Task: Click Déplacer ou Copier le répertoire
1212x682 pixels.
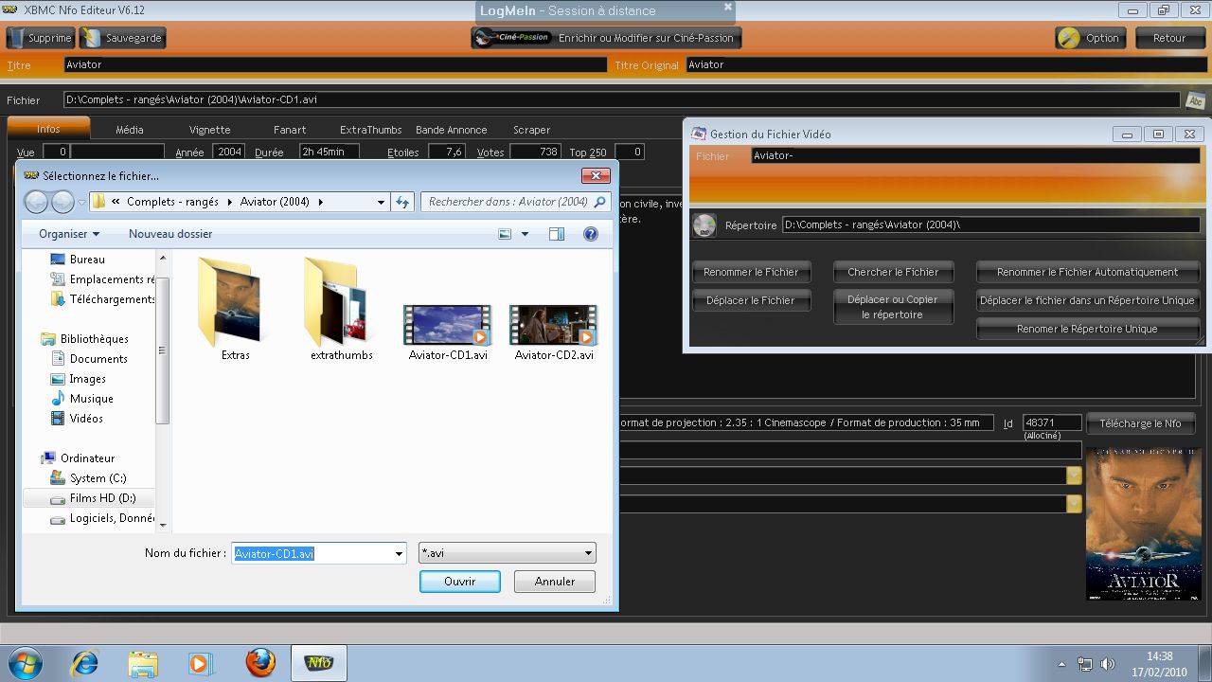Action: [x=893, y=307]
